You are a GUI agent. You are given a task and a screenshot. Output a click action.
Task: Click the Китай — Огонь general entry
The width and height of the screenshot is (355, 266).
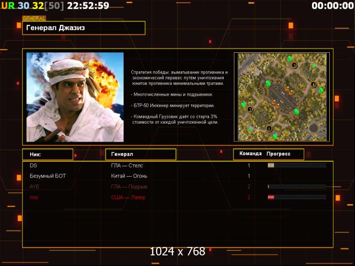coord(129,176)
